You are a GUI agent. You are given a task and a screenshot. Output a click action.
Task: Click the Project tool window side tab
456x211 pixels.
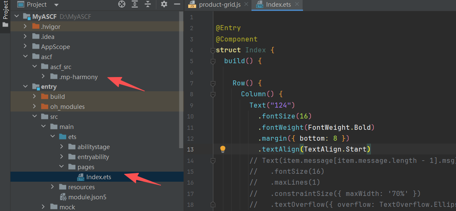point(5,10)
